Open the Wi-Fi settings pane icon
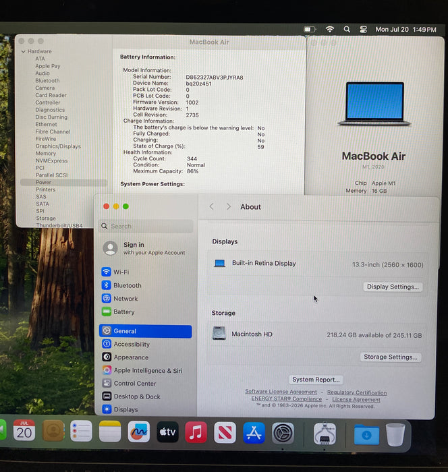 tap(106, 272)
